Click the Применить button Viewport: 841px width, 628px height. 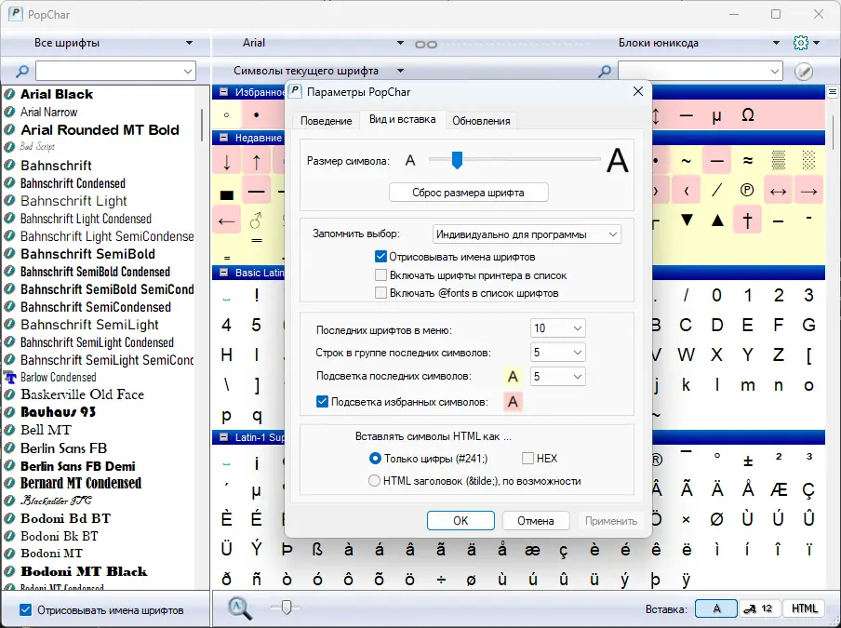611,521
